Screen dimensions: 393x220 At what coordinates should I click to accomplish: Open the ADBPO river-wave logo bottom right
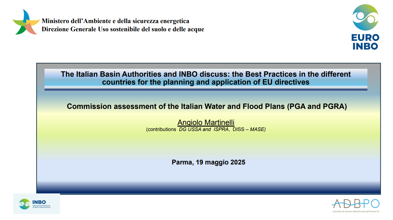(x=355, y=203)
